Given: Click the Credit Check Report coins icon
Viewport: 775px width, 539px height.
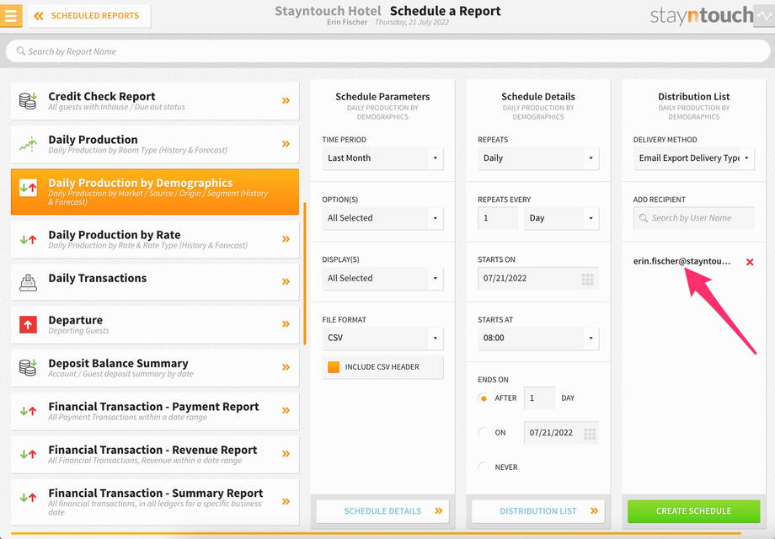Looking at the screenshot, I should (x=28, y=100).
